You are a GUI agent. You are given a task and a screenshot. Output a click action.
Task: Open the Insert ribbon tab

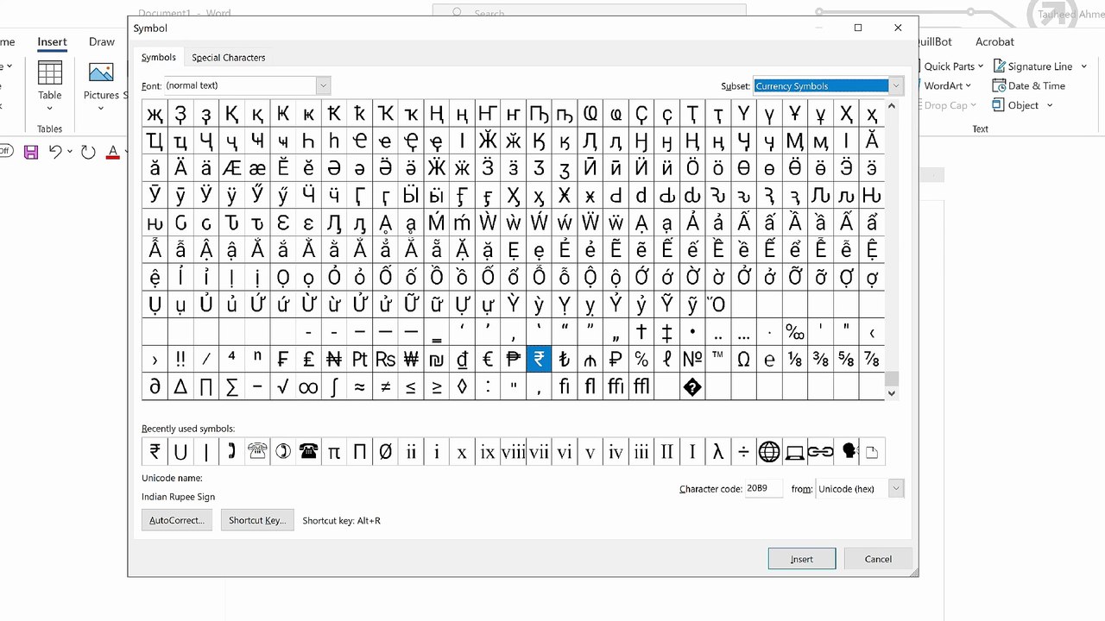tap(52, 41)
